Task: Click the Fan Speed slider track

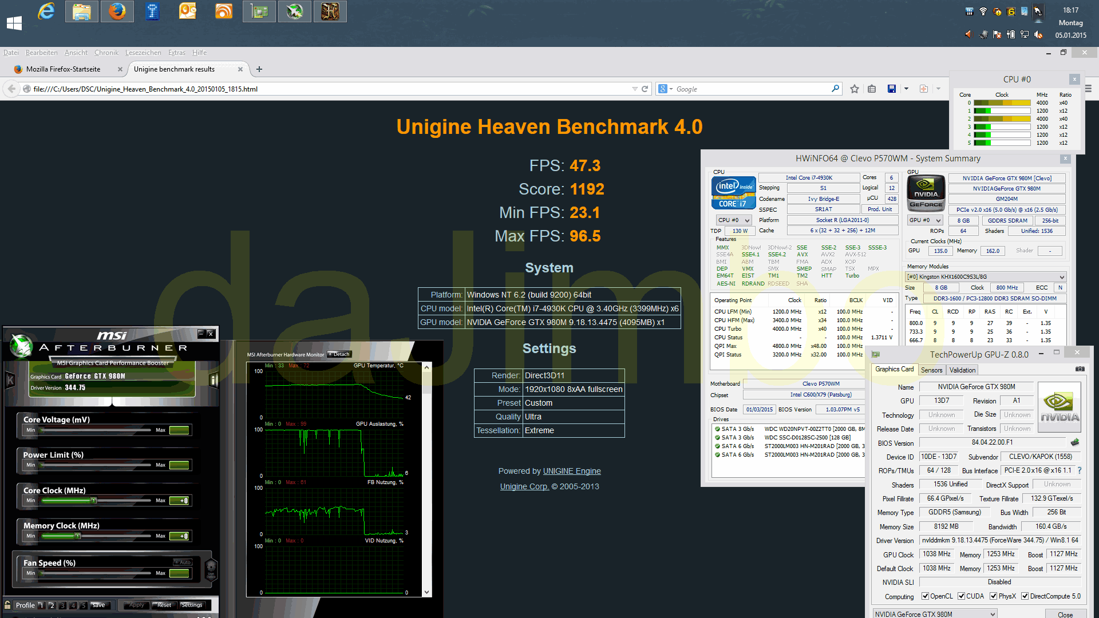Action: tap(96, 573)
